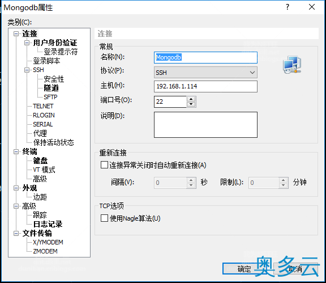Select X/YMODEM in the tree
The image size is (326, 283).
tap(48, 242)
